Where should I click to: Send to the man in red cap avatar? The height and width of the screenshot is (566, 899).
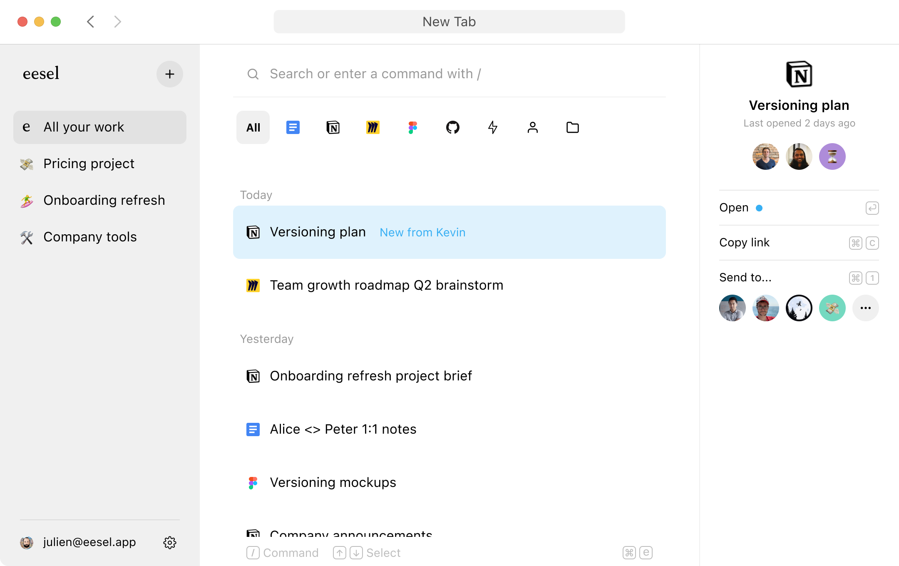coord(766,308)
